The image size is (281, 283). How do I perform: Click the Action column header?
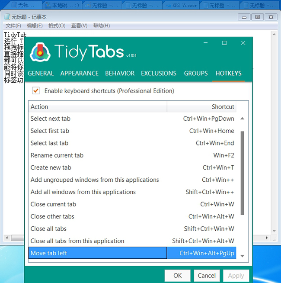click(98, 107)
